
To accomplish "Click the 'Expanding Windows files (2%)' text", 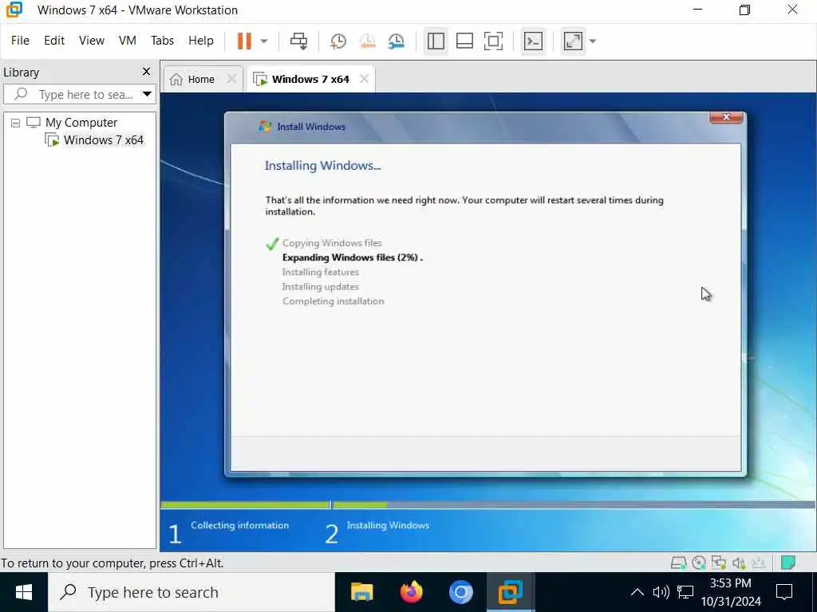I will (x=350, y=257).
